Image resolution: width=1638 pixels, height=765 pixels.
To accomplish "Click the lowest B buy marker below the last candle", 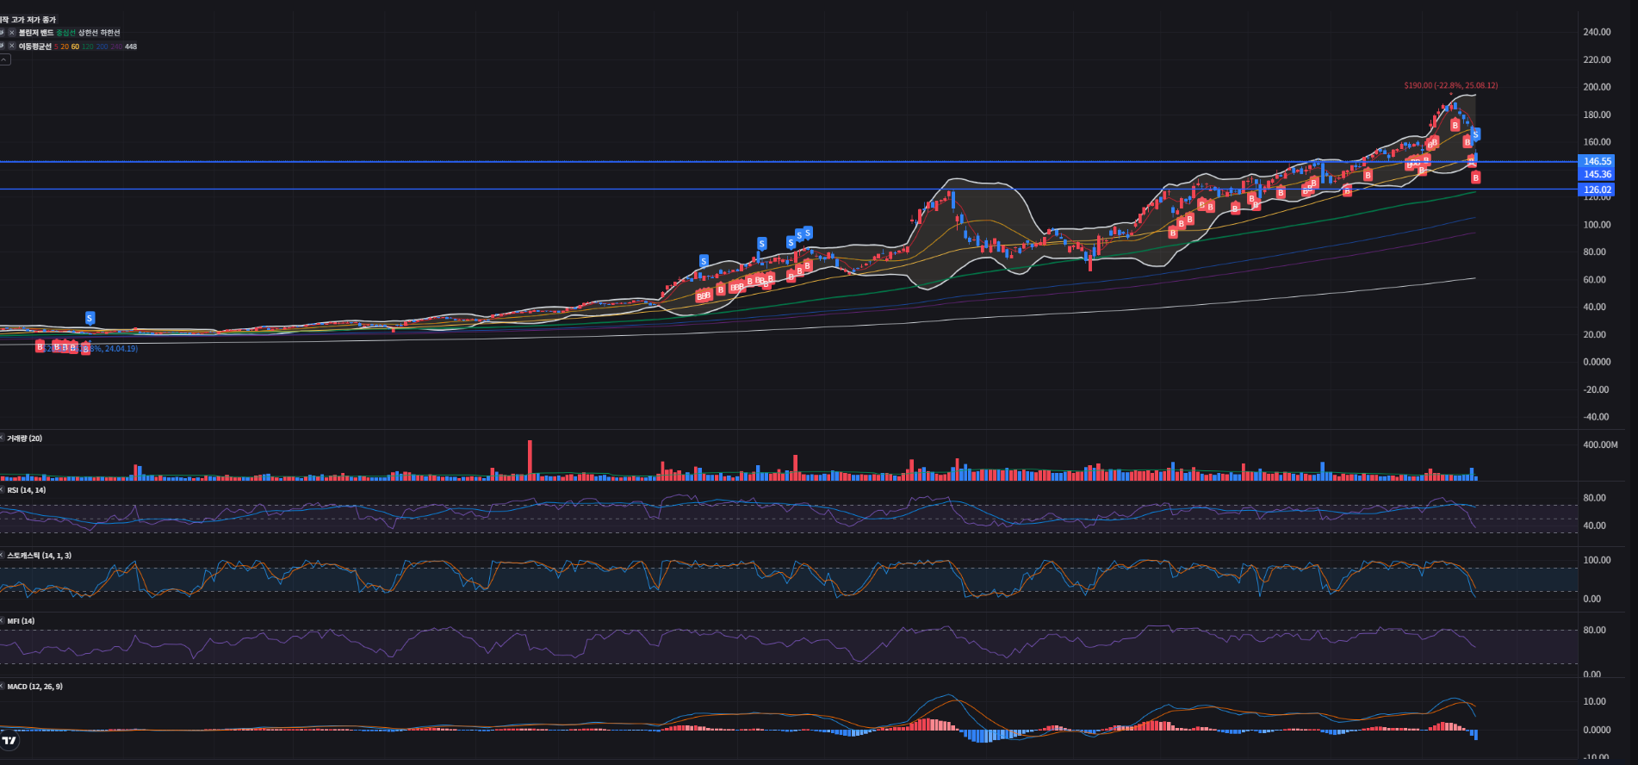I will tap(1475, 177).
